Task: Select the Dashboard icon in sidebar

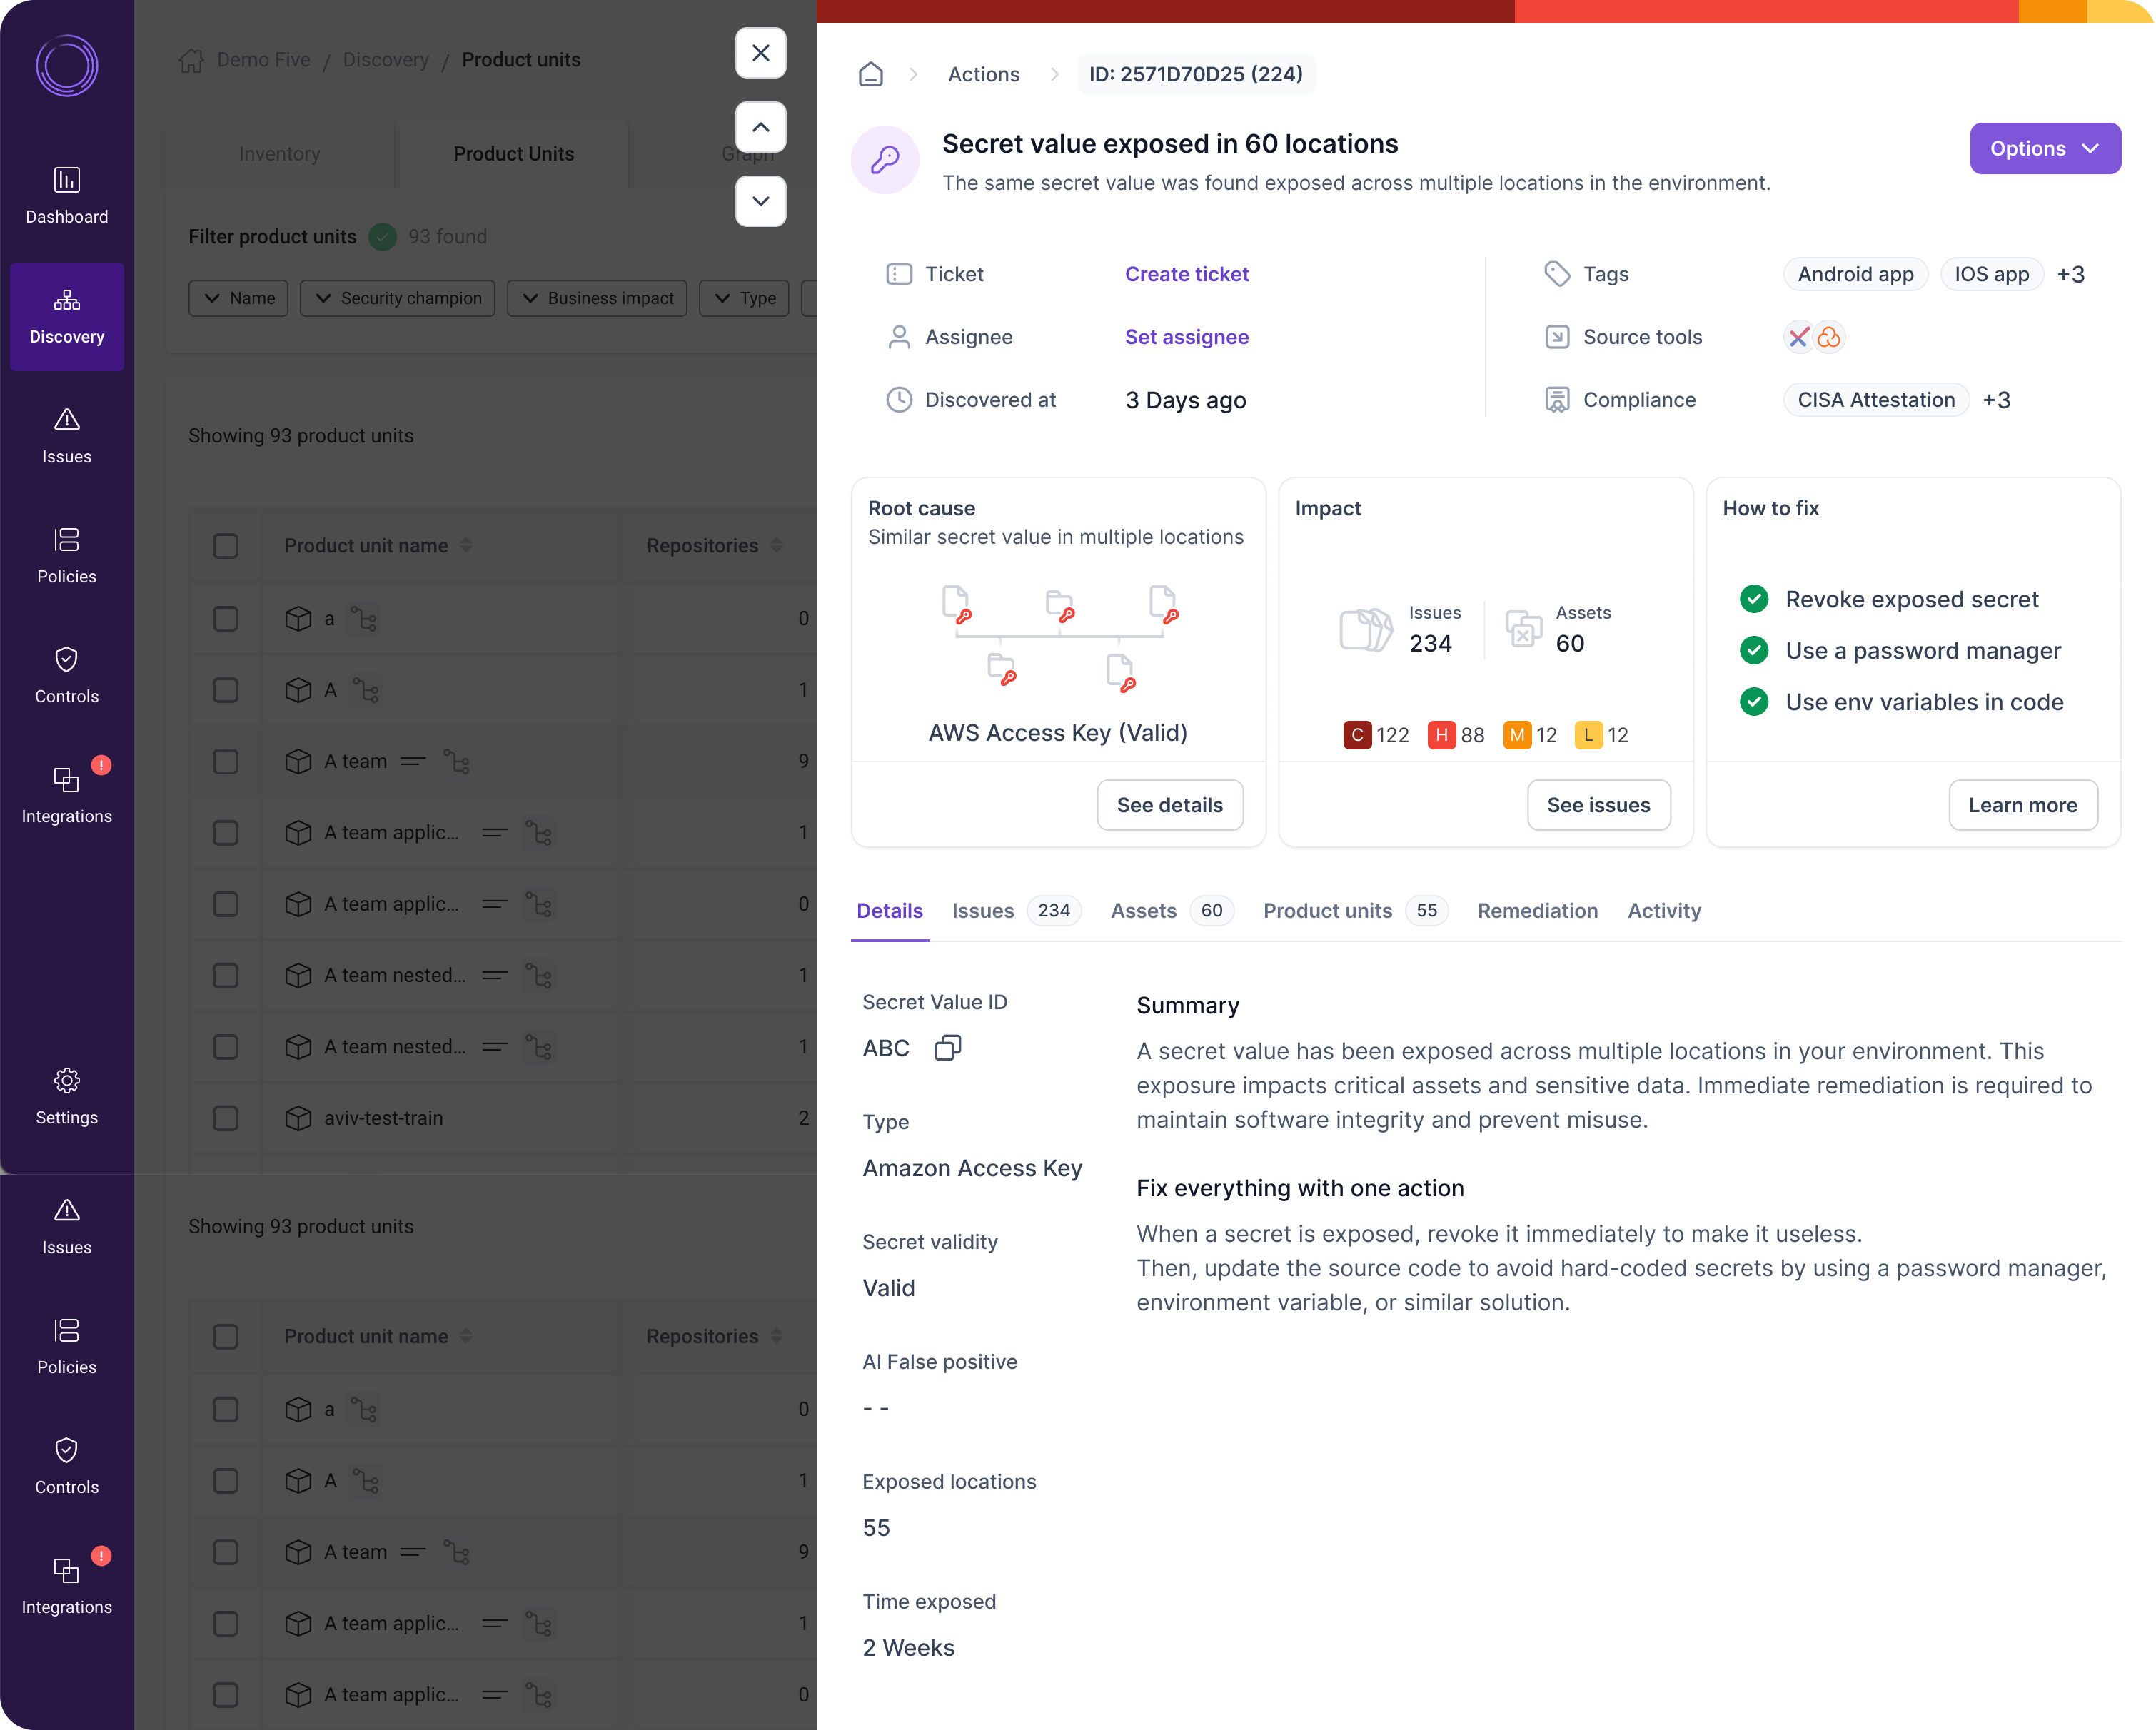Action: tap(66, 196)
